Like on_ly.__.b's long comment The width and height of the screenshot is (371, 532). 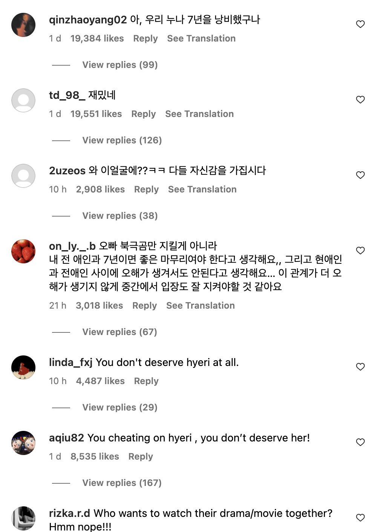click(360, 251)
